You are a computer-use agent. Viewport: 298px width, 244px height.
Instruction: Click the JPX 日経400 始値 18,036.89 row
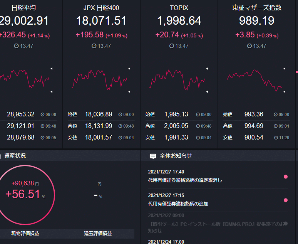click(x=101, y=114)
